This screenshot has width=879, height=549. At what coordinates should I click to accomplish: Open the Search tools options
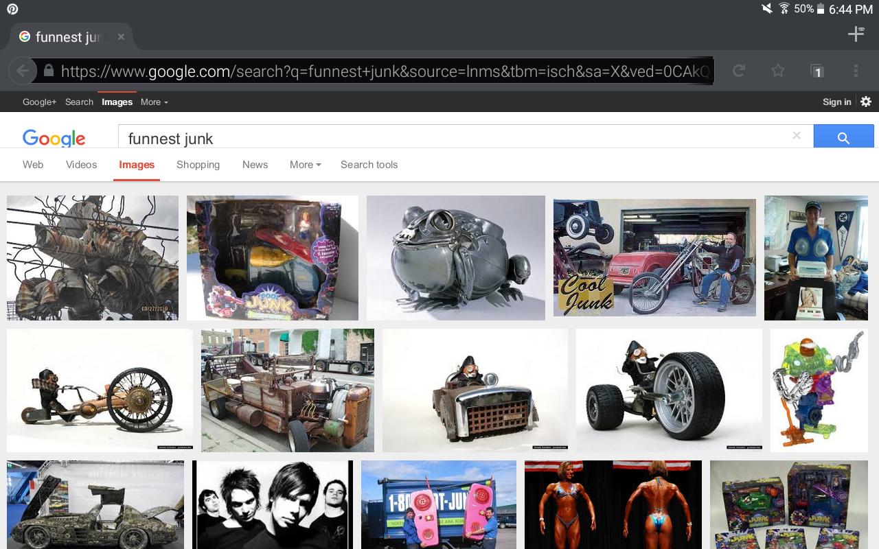[369, 165]
